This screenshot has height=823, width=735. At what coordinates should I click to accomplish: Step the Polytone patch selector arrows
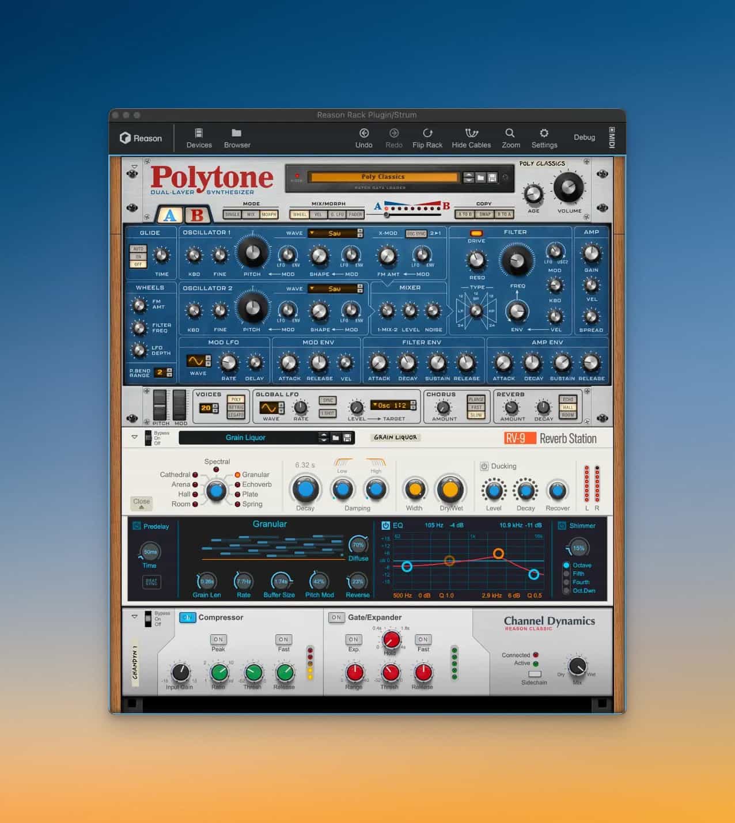click(469, 177)
